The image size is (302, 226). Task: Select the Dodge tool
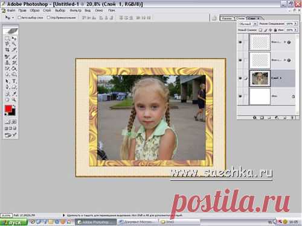tap(14, 74)
